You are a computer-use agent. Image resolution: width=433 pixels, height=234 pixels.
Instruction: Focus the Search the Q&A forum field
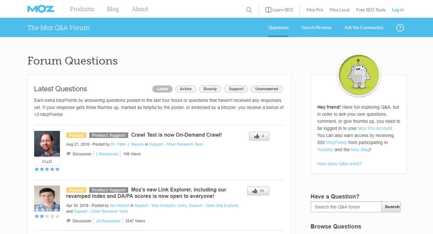[x=346, y=207]
